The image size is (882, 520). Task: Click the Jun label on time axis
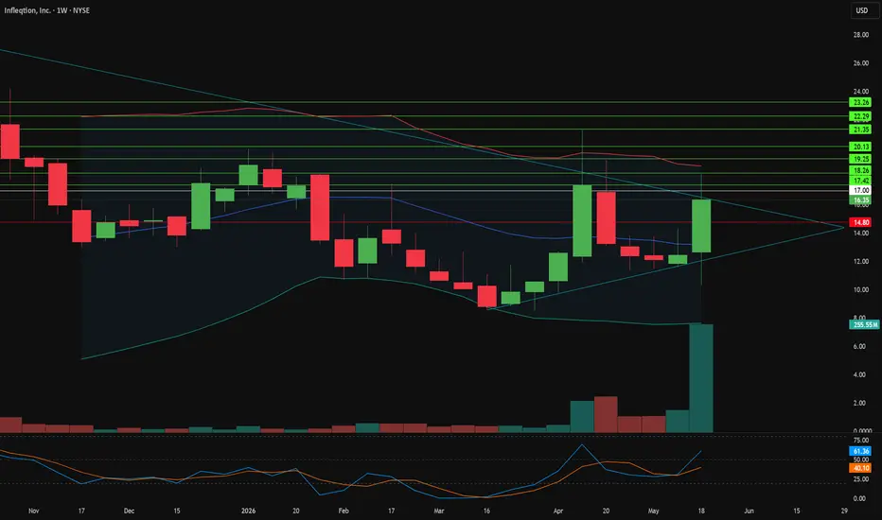749,511
